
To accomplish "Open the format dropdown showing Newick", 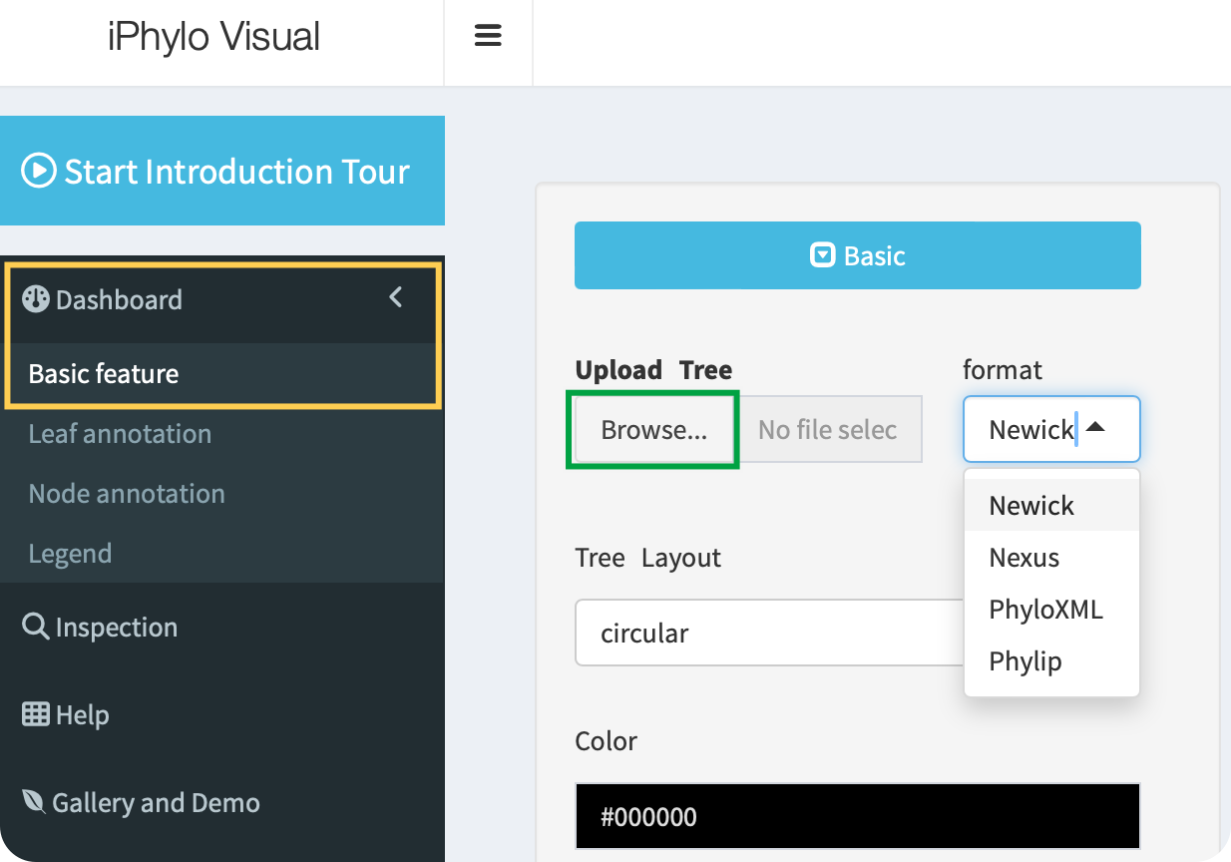I will tap(1050, 429).
